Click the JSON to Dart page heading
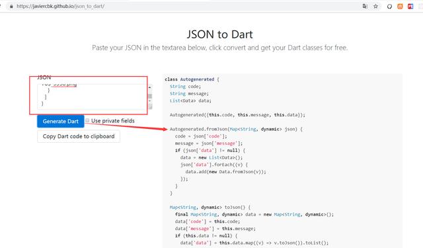The height and width of the screenshot is (248, 423). [x=220, y=34]
